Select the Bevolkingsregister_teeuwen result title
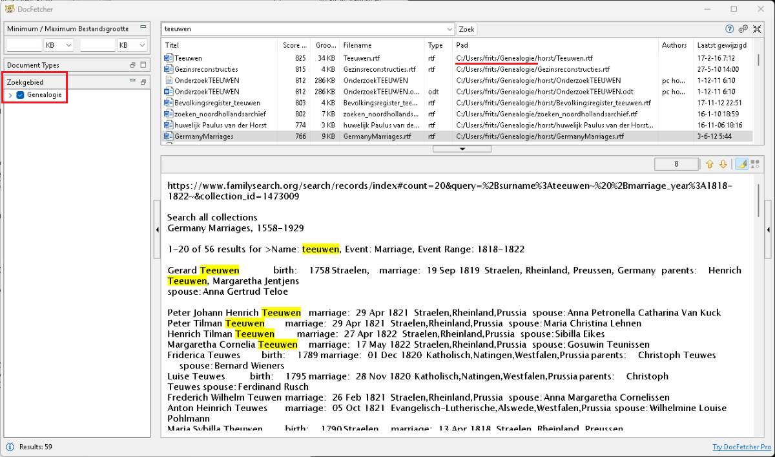The width and height of the screenshot is (775, 457). click(x=217, y=103)
